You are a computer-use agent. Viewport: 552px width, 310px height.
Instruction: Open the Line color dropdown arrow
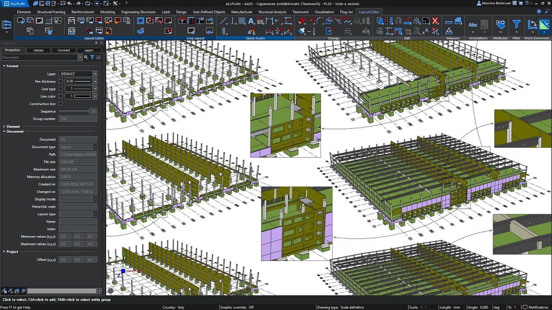click(x=95, y=96)
